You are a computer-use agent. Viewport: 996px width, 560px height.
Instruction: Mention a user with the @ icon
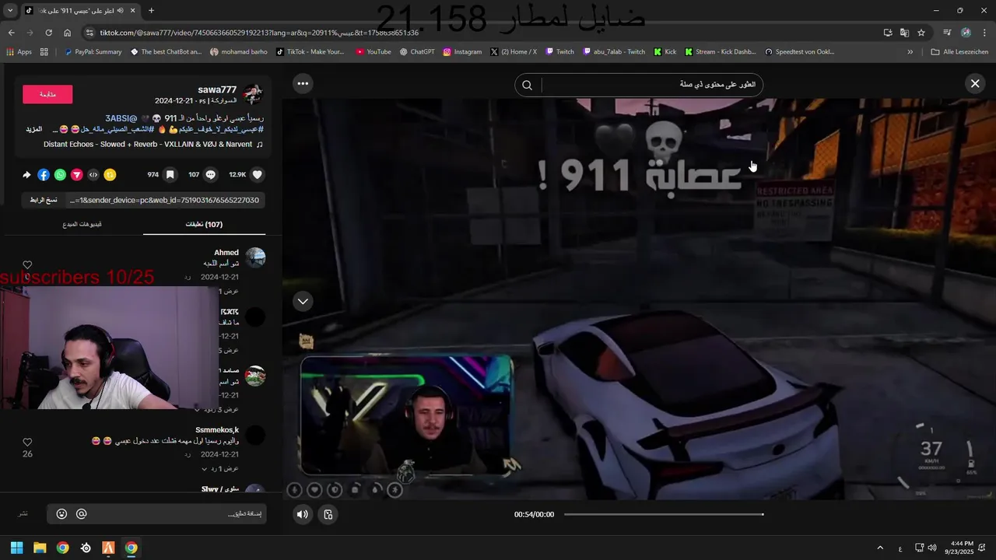coord(81,514)
